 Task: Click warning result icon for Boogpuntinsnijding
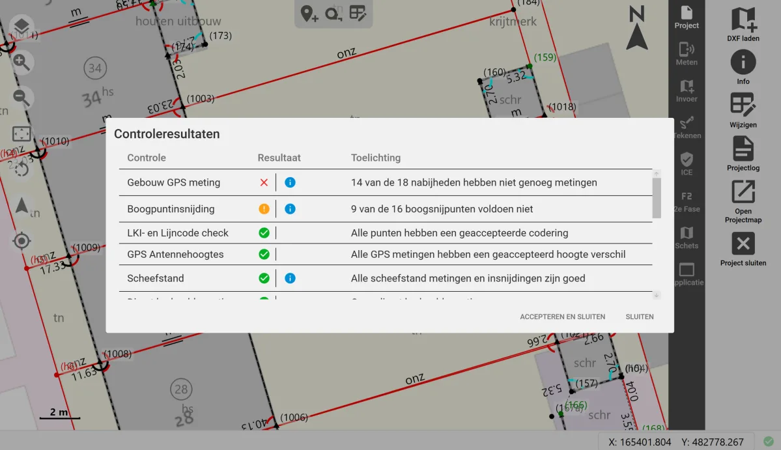(264, 208)
